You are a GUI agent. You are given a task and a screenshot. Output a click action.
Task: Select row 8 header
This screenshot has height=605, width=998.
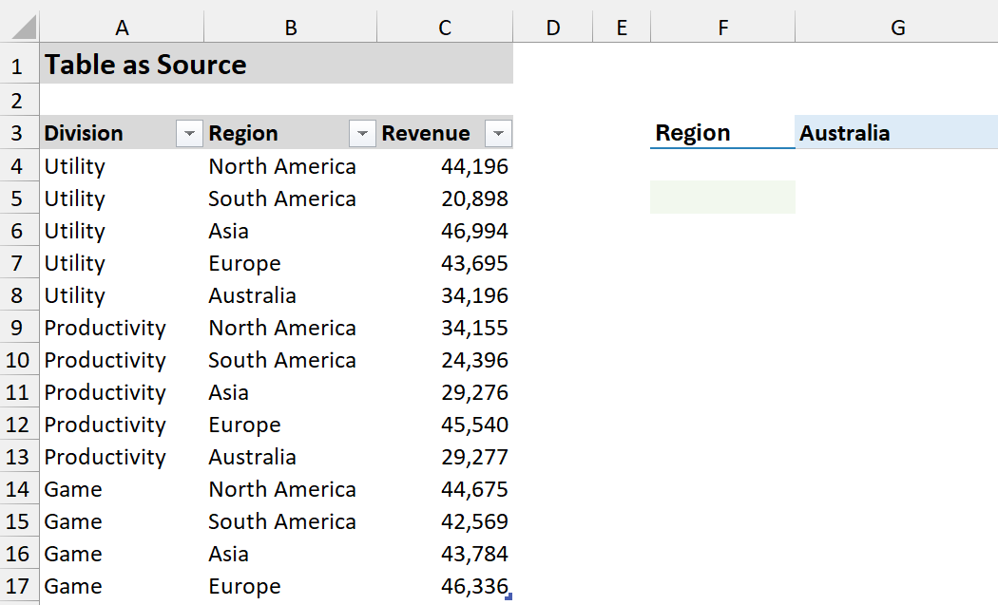[19, 295]
